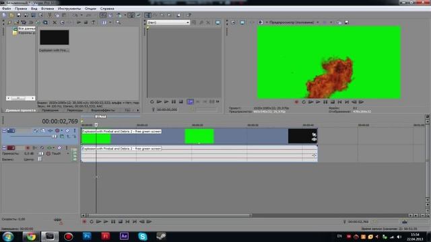The height and width of the screenshot is (242, 431).
Task: Open the Правка menu
Action: tap(21, 9)
